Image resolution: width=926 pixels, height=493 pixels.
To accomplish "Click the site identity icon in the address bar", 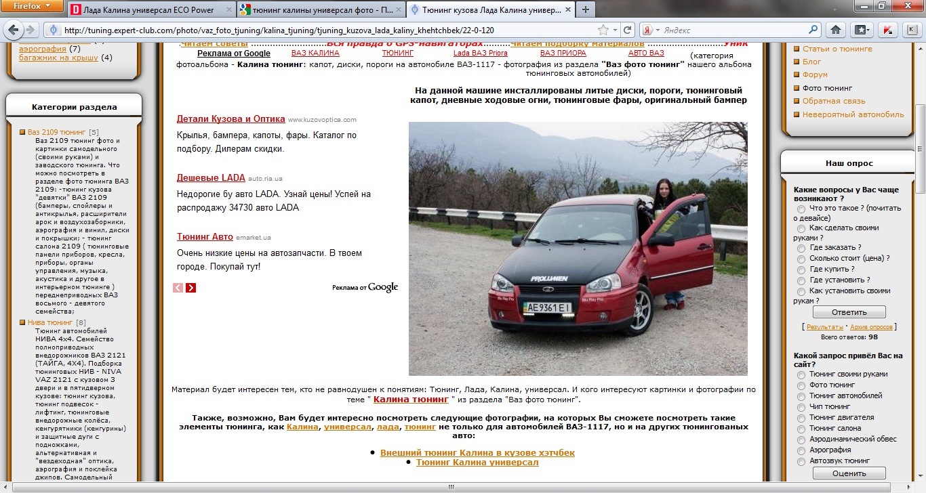I will (x=53, y=30).
